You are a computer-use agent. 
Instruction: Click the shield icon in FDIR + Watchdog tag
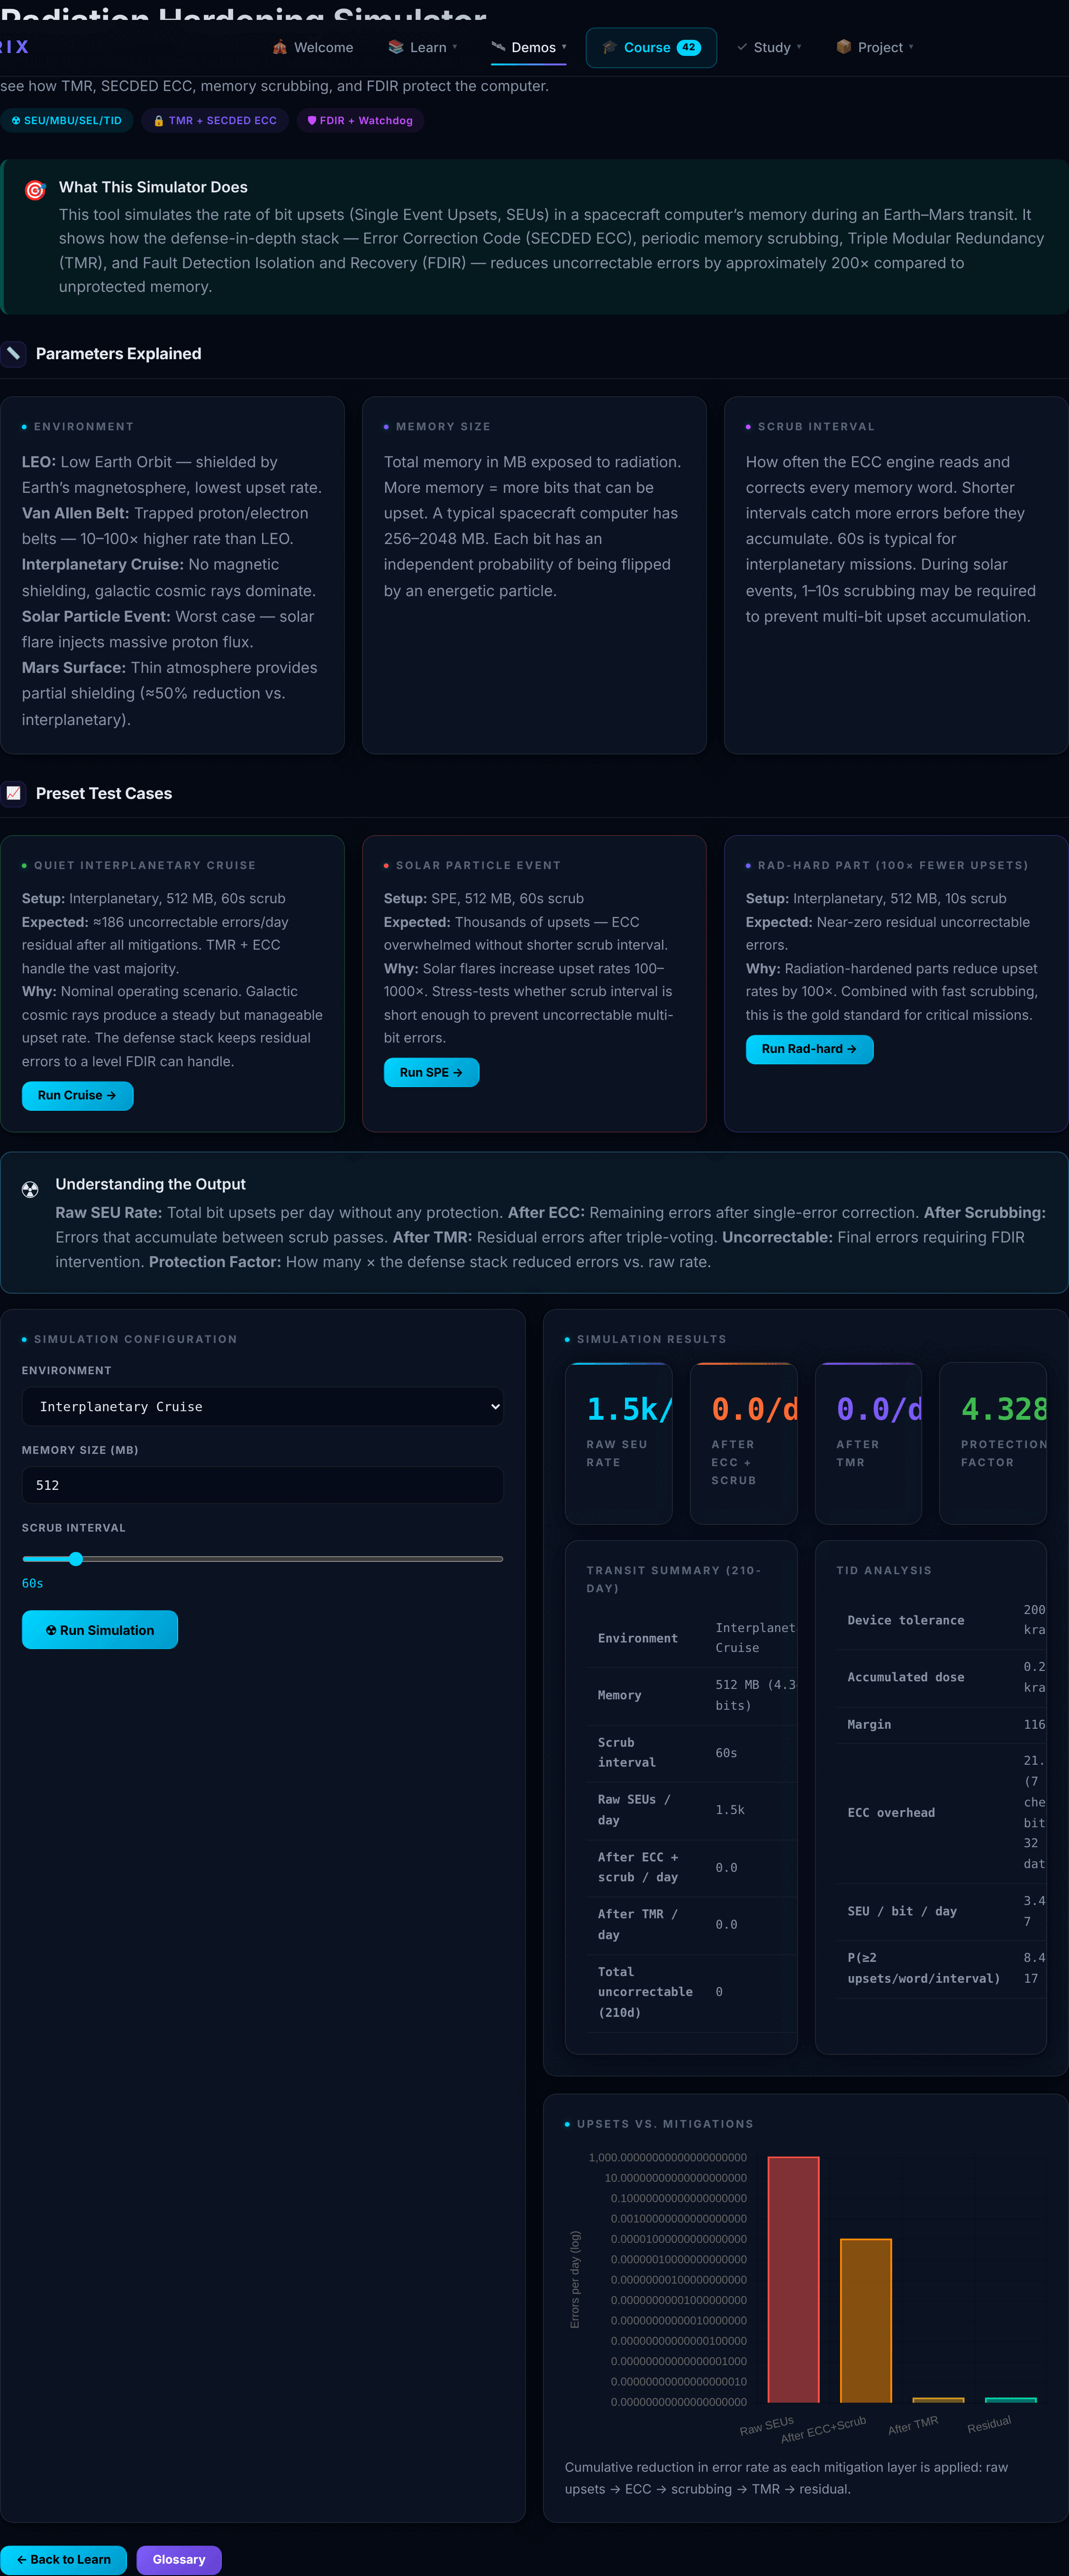point(312,121)
